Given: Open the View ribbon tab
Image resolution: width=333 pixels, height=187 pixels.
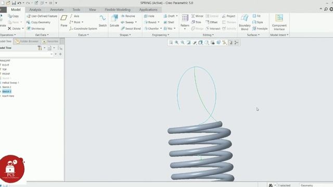Looking at the screenshot, I should coord(93,10).
